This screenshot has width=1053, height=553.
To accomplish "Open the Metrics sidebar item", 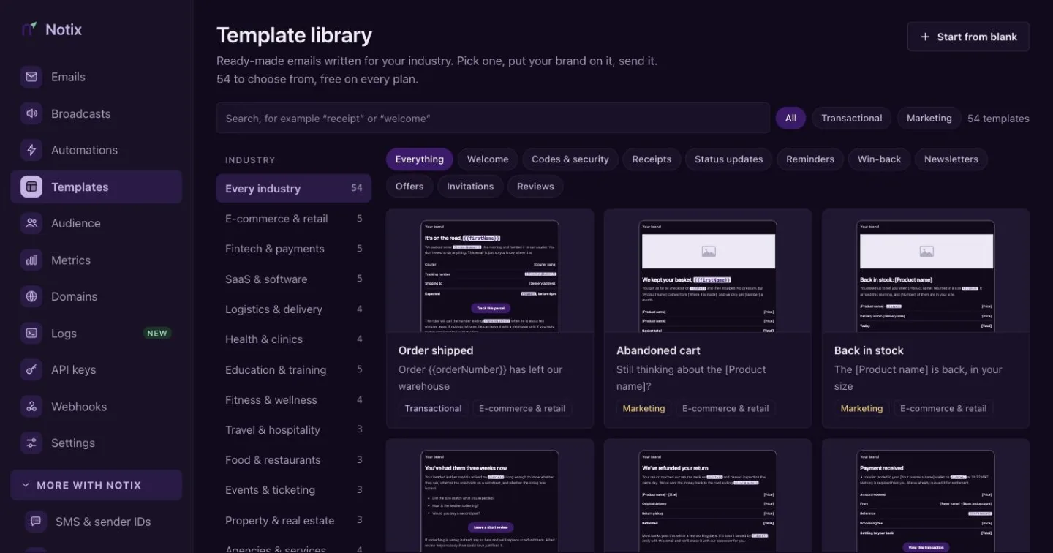I will 96,260.
